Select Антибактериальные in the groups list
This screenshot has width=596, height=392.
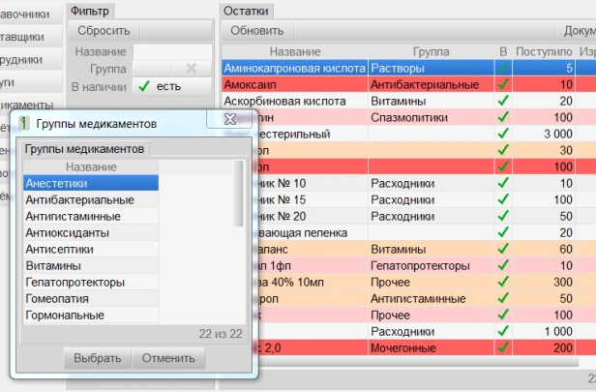80,199
